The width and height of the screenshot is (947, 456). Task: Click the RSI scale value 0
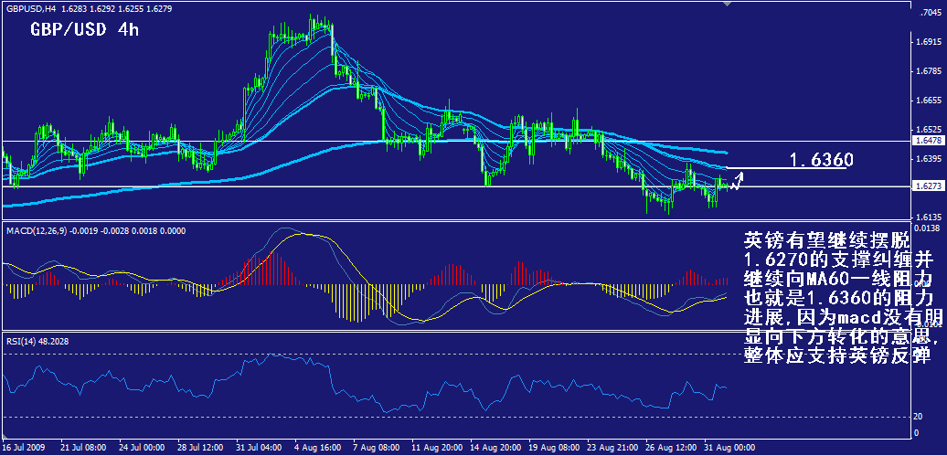(x=918, y=433)
